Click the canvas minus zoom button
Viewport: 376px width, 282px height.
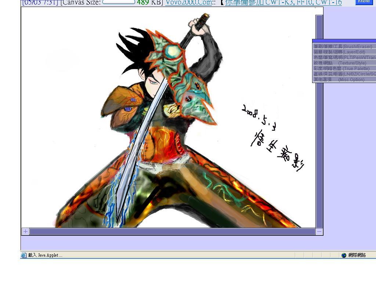click(319, 231)
